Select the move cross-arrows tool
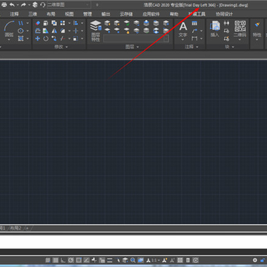 click(38, 39)
